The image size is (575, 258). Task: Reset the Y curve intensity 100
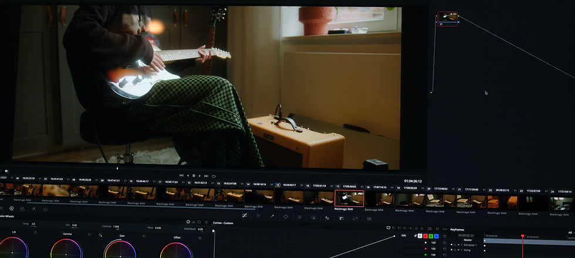(445, 243)
